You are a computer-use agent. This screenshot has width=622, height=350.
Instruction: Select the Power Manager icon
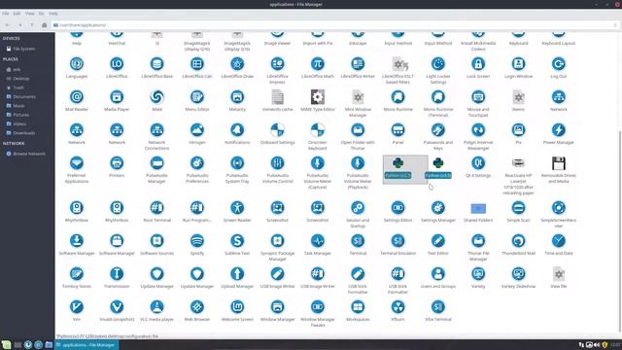tap(559, 129)
